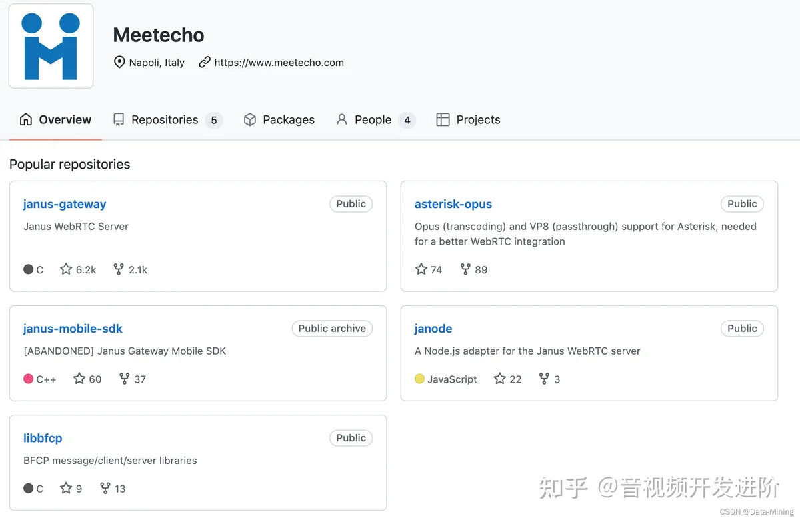Screen dimensions: 800x520
Task: Click the C++ language label on janus-mobile-sdk
Action: click(x=46, y=379)
